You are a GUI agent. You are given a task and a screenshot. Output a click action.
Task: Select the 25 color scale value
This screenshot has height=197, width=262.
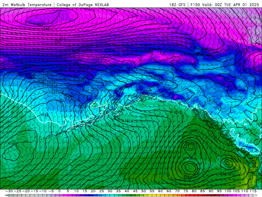coord(102,191)
